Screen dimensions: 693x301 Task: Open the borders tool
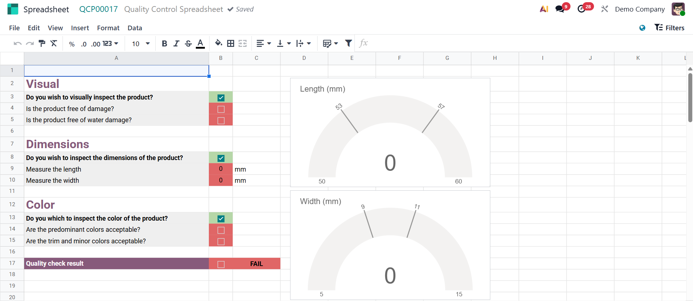coord(231,44)
